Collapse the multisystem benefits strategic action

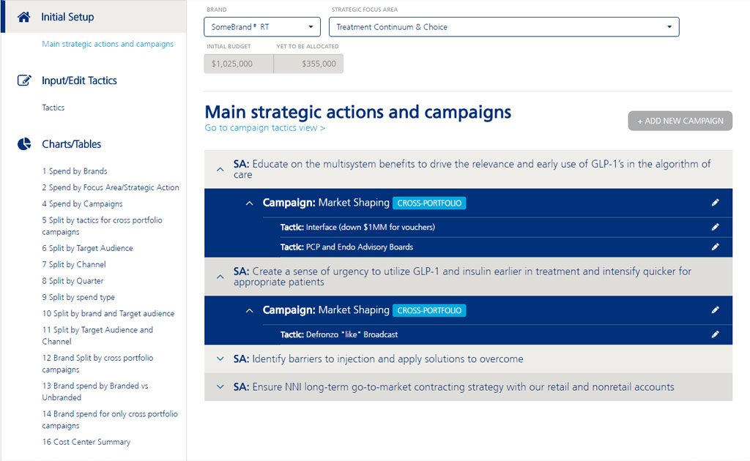click(x=220, y=169)
